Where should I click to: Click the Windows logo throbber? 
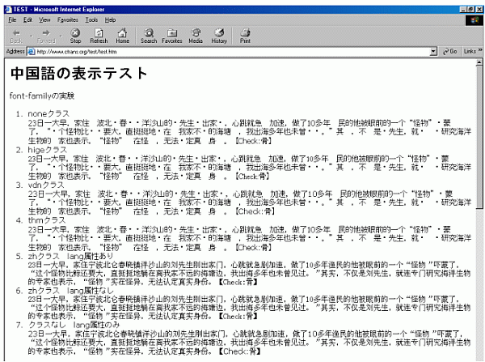coord(474,20)
